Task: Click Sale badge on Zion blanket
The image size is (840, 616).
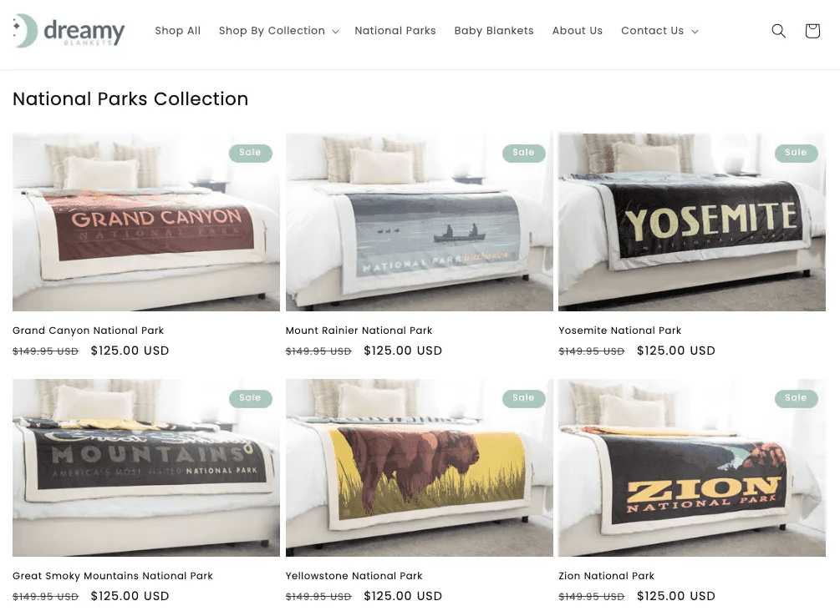Action: click(x=796, y=398)
